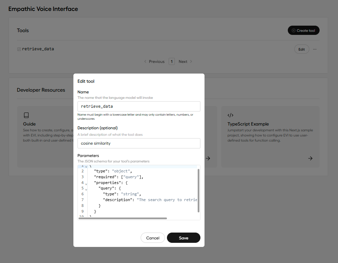Collapse the query block at line 5

86,189
